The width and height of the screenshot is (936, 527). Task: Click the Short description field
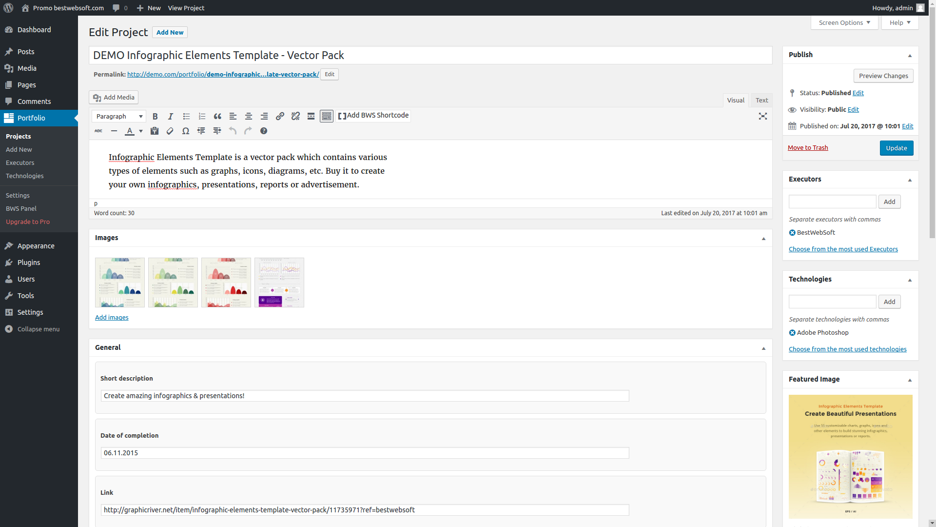[365, 396]
